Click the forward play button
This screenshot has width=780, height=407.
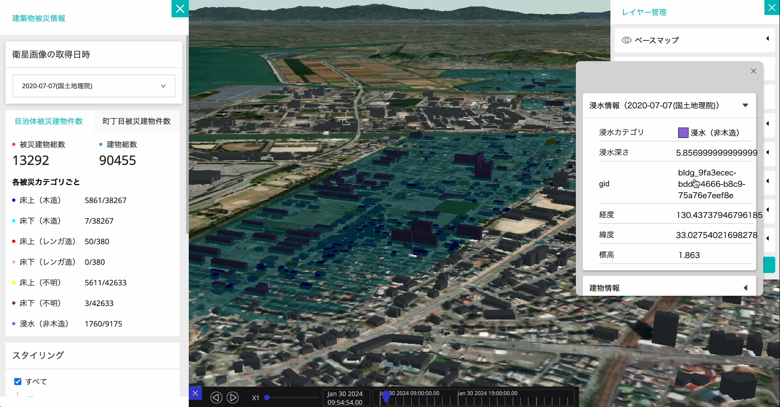tap(233, 398)
